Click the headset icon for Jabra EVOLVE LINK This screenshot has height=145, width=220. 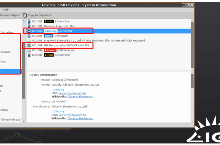(29, 45)
